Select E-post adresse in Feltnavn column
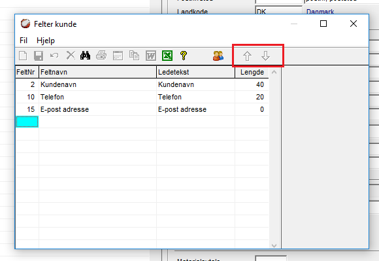Screen dimensions: 379x261 point(97,109)
